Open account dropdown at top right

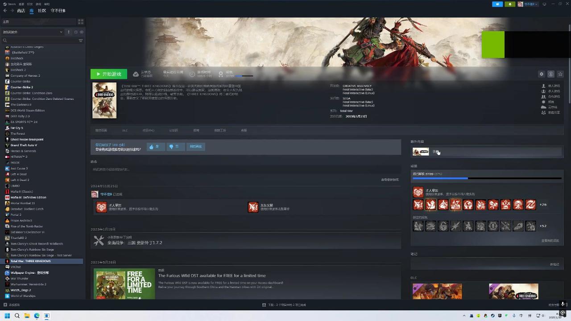(x=528, y=4)
